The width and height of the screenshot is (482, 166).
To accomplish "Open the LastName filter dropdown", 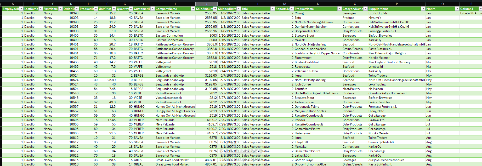I will [x=41, y=9].
